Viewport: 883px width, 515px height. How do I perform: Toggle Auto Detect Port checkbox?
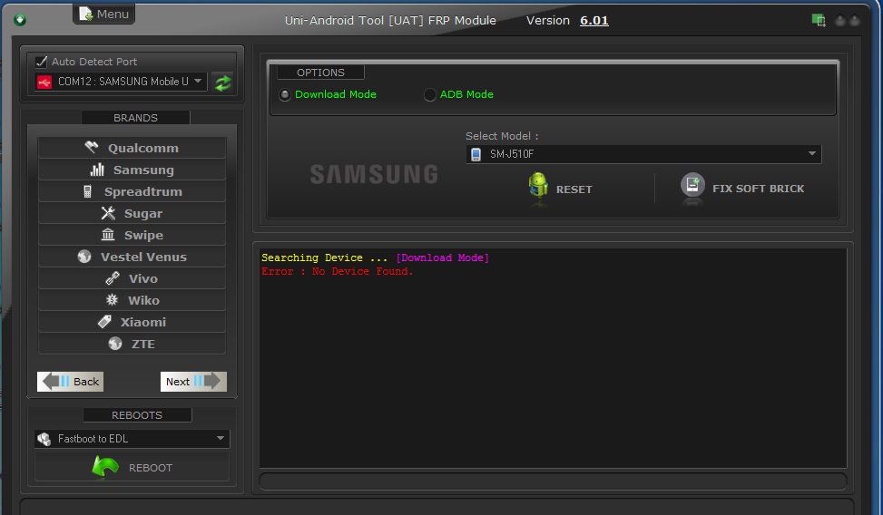[x=41, y=62]
